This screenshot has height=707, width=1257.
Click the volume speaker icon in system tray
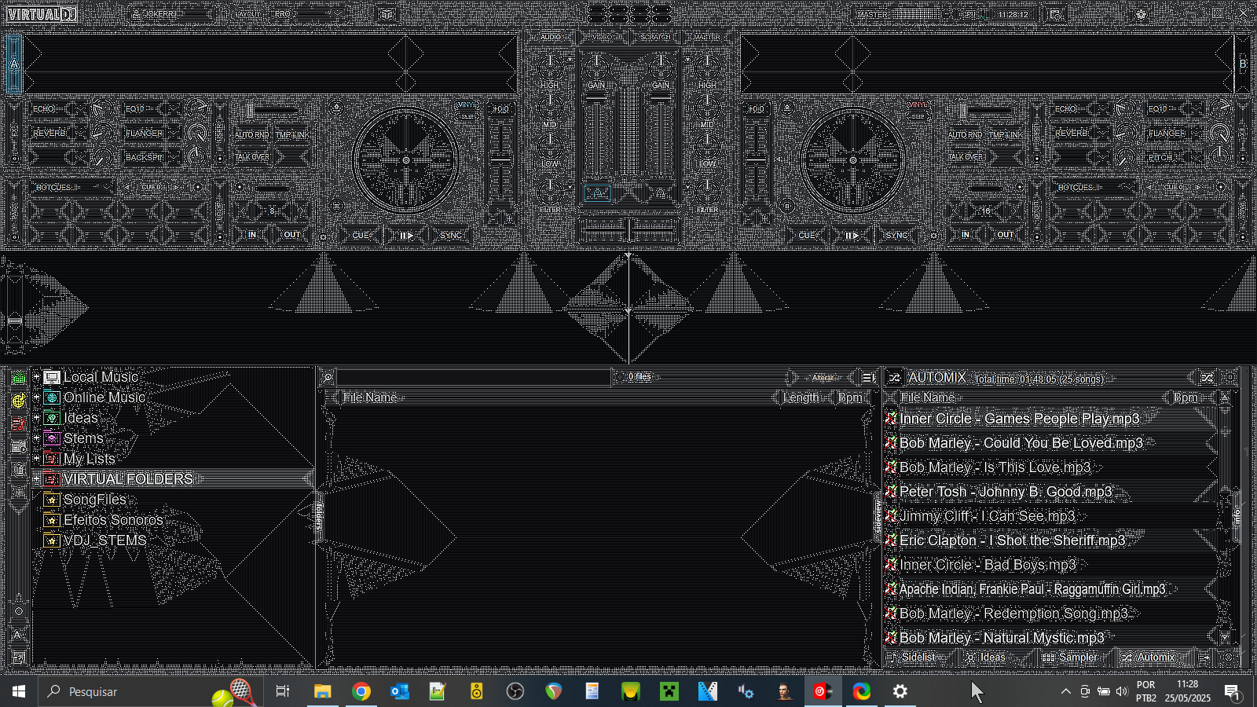(x=1122, y=691)
